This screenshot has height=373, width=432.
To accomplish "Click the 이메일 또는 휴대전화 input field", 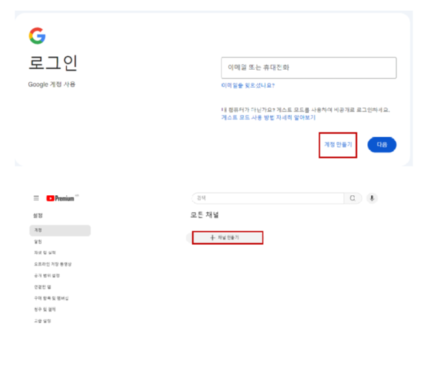I will (x=308, y=68).
